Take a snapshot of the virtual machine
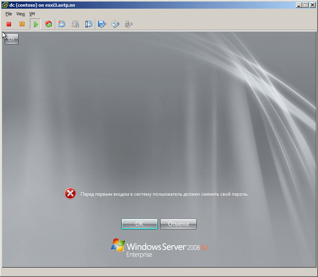Viewport: 318px width, 277px height. pos(62,24)
